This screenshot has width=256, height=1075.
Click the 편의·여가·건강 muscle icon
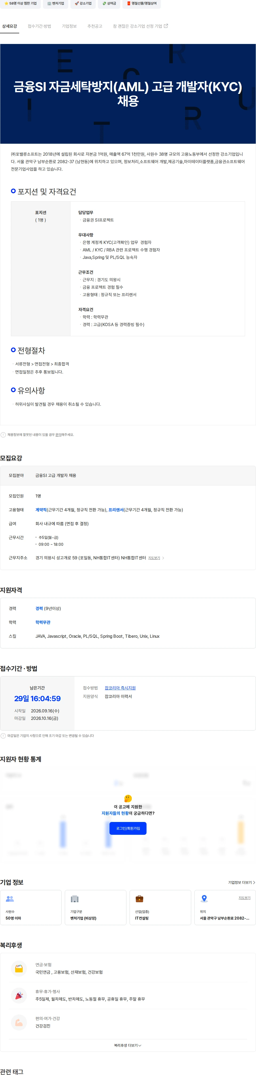[19, 1022]
